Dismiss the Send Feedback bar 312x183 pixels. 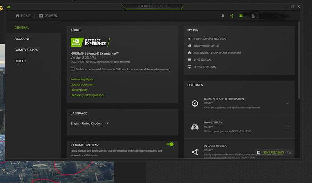(x=290, y=153)
